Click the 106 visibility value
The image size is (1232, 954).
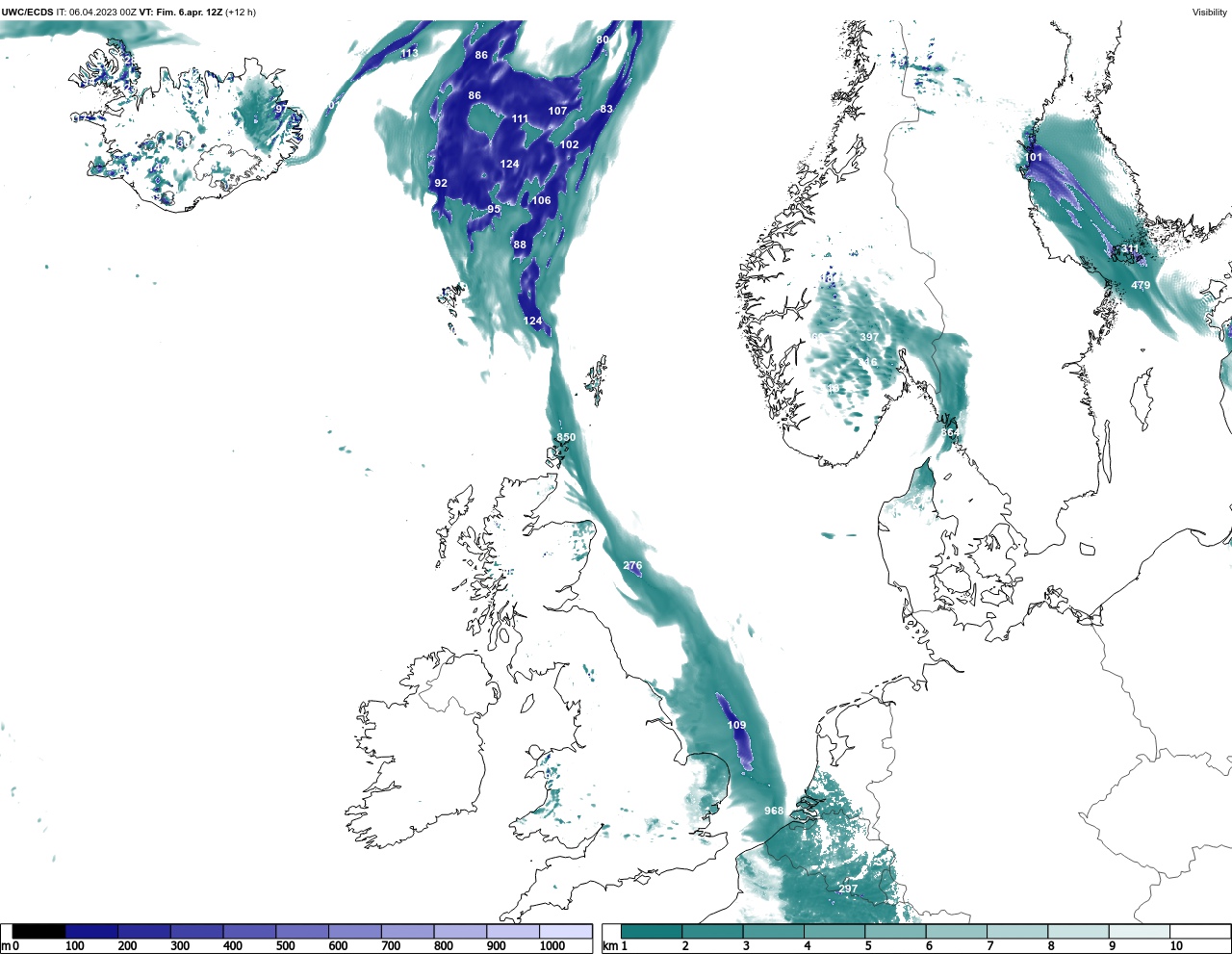(x=542, y=200)
